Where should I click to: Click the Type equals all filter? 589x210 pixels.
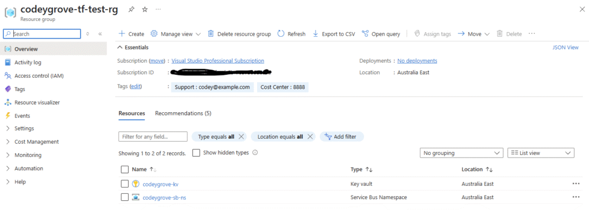click(x=216, y=137)
